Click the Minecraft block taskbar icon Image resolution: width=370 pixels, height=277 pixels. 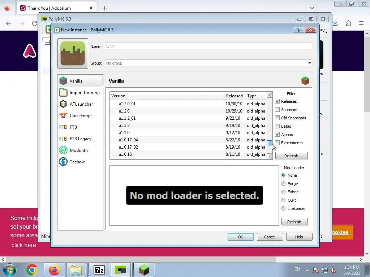point(144,270)
